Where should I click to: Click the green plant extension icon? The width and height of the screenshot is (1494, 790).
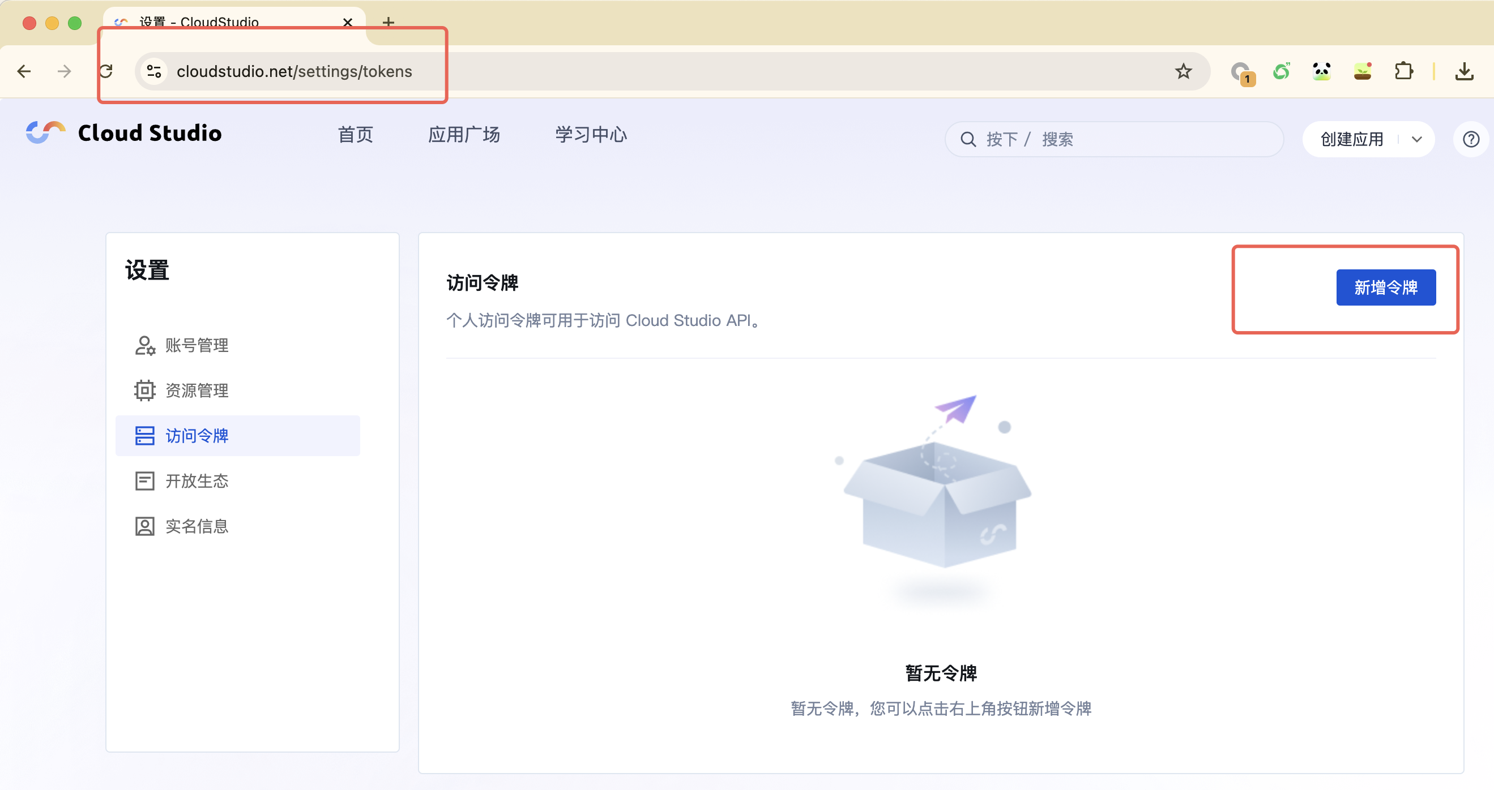point(1363,71)
